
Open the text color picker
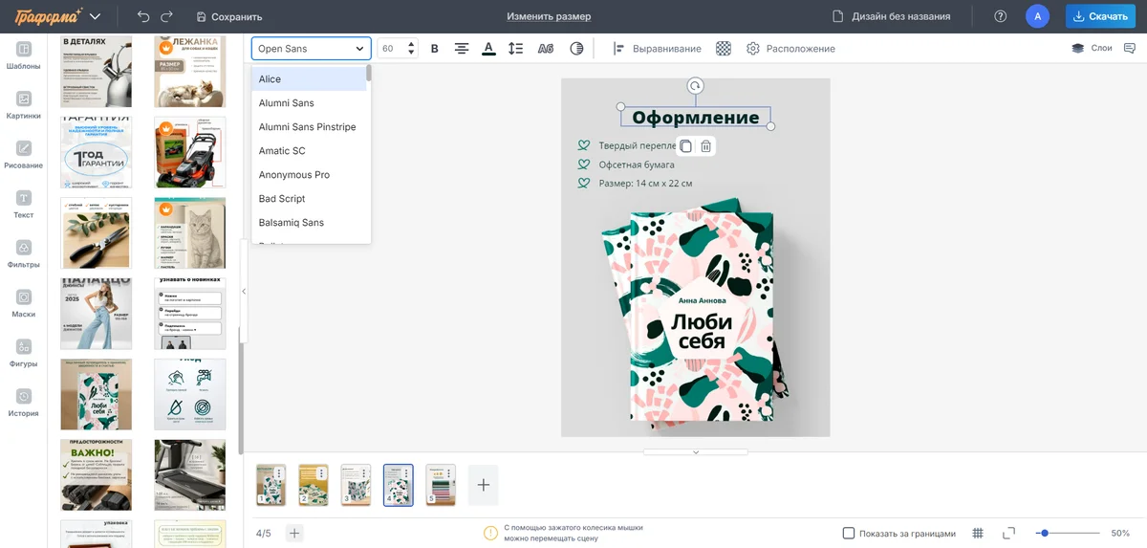point(488,49)
